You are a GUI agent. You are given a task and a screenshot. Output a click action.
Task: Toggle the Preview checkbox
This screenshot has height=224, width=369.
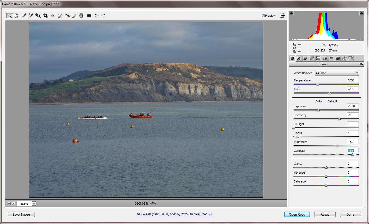(263, 16)
